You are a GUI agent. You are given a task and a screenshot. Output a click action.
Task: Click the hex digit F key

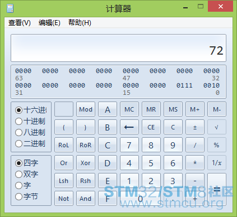click(108, 199)
